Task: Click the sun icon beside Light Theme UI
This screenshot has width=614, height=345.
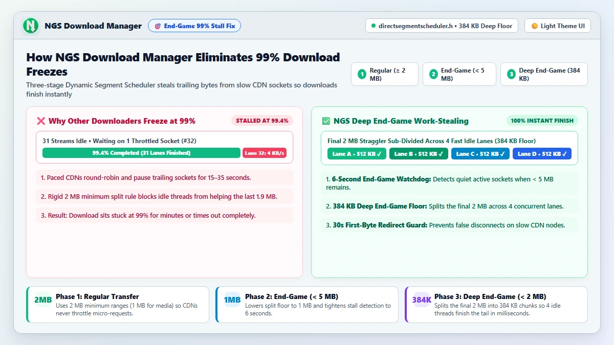Action: (x=535, y=26)
